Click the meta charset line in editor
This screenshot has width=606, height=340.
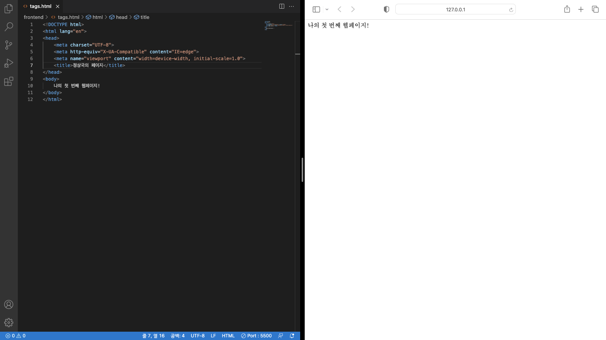[84, 45]
